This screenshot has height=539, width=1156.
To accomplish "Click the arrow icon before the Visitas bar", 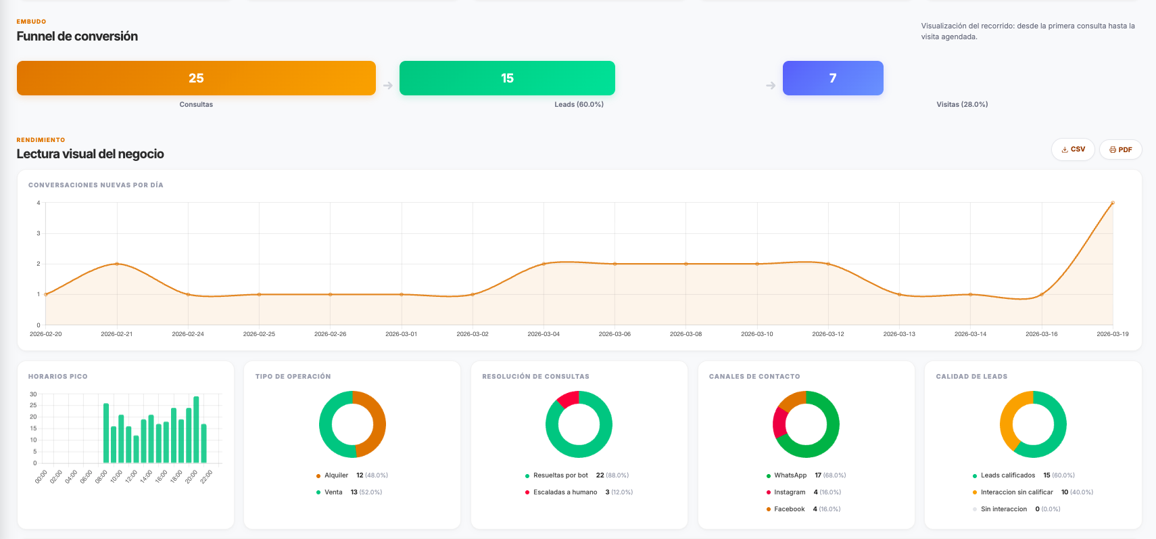I will tap(771, 86).
